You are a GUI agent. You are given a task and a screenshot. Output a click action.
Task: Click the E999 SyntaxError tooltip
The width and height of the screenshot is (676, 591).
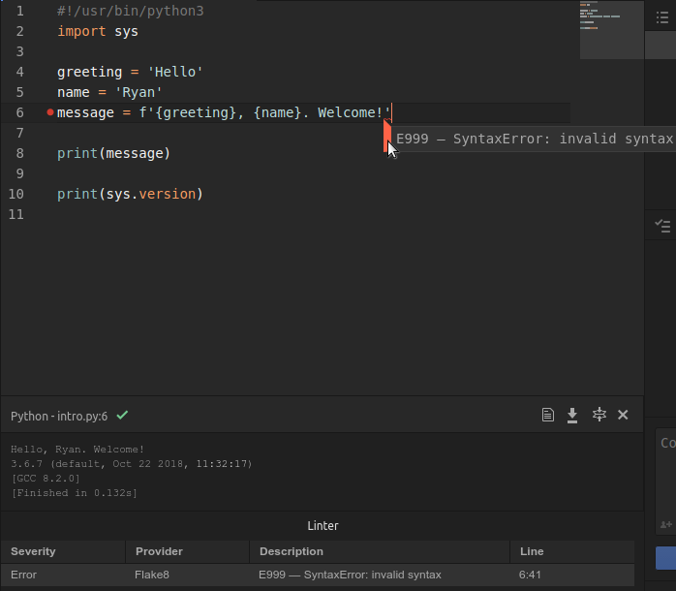(x=534, y=139)
